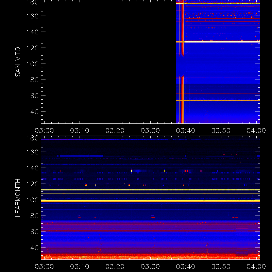The width and height of the screenshot is (272, 272).
Task: Click the red 70 MHz band in LEARMONTH spectrogram
Action: coord(150,224)
